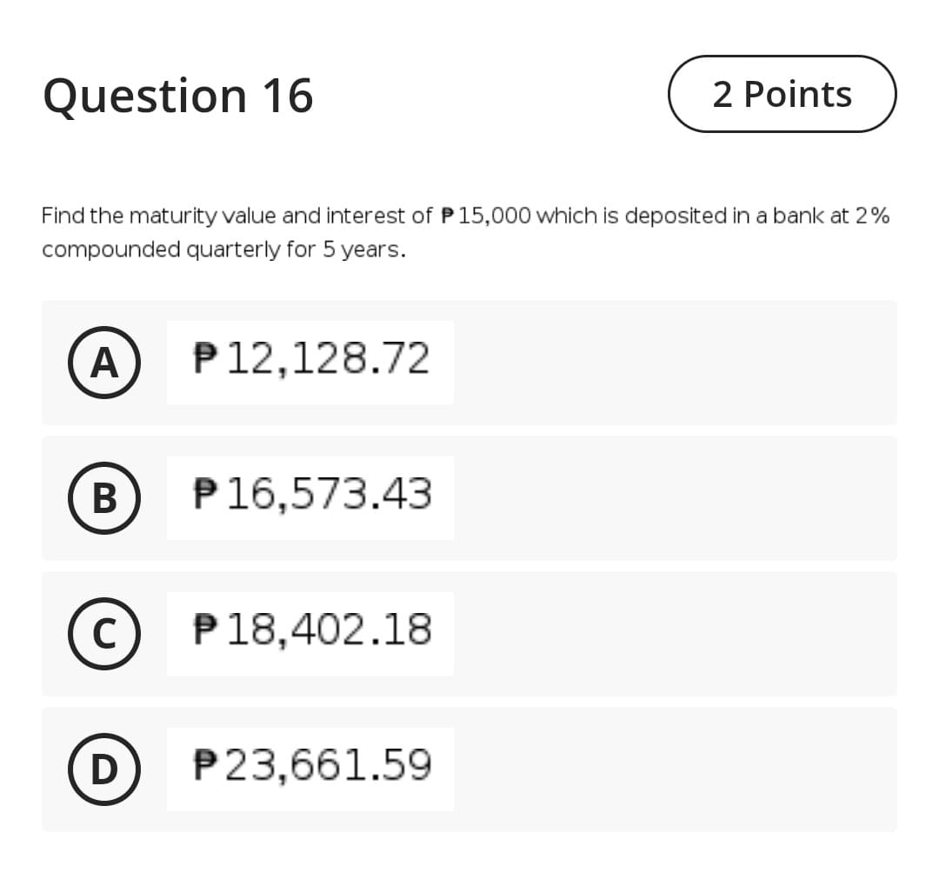Select the entire option C answer row
This screenshot has width=939, height=886.
pyautogui.click(x=469, y=634)
